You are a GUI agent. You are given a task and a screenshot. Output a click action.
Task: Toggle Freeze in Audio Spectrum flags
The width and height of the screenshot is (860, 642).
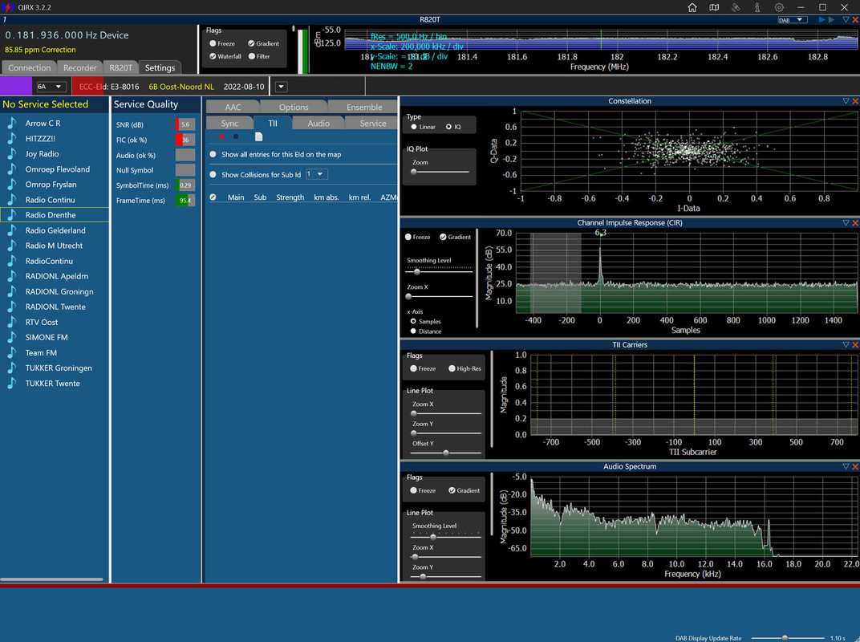[x=413, y=490]
